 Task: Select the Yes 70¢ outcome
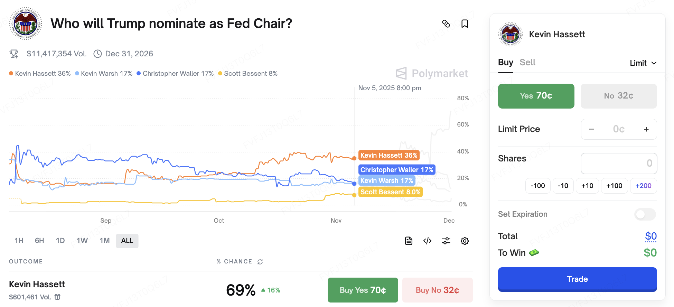click(536, 96)
